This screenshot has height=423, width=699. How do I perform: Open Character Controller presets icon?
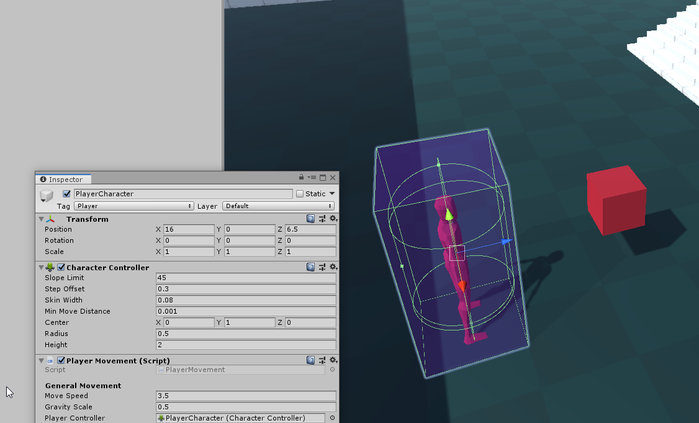pyautogui.click(x=322, y=267)
